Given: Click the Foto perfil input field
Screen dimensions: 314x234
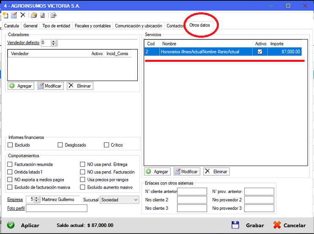Looking at the screenshot, I should 57,208.
